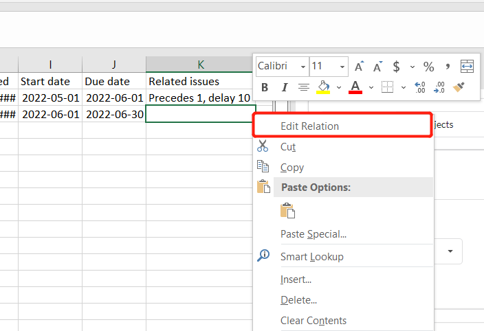Select column J header
484x331 pixels.
114,65
